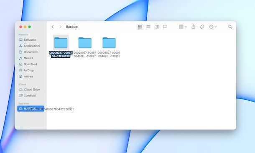This screenshot has width=255, height=153.
Task: Switch to gallery view
Action: (x=165, y=27)
